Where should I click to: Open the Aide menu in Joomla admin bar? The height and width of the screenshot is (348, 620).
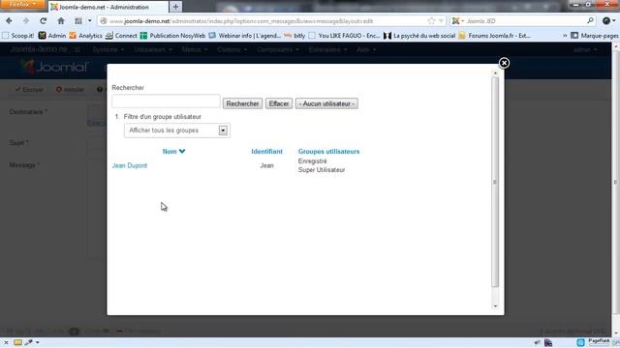pyautogui.click(x=366, y=49)
